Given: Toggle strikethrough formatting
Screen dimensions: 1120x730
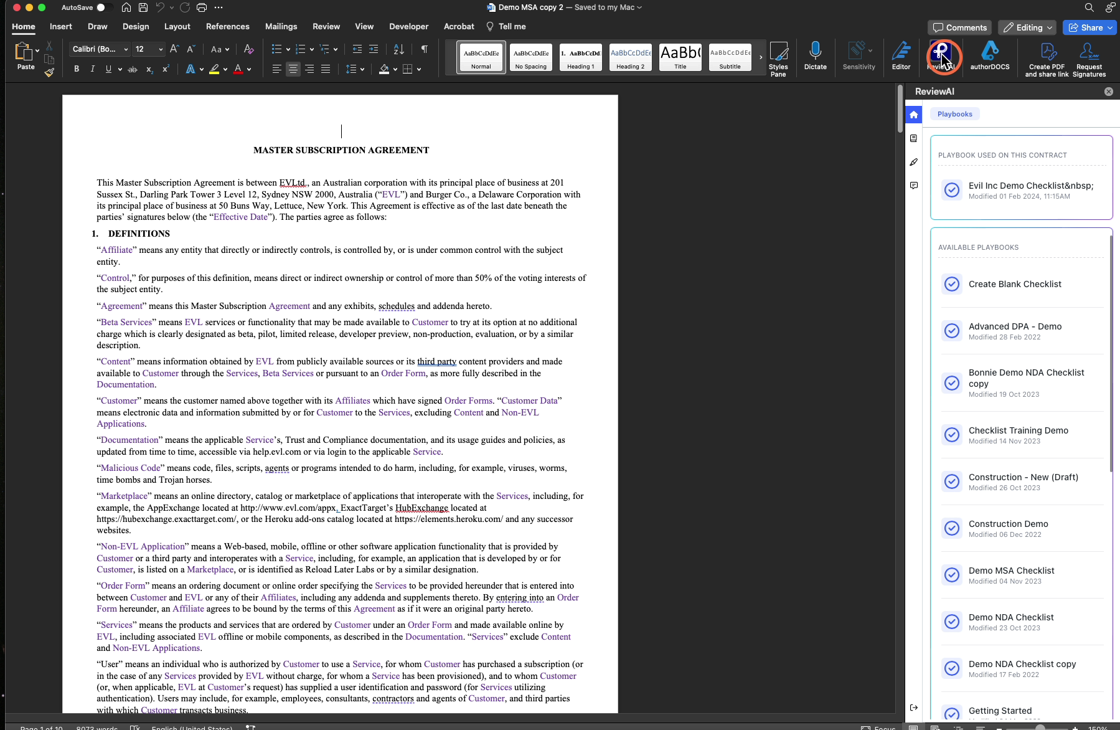Looking at the screenshot, I should [x=132, y=69].
